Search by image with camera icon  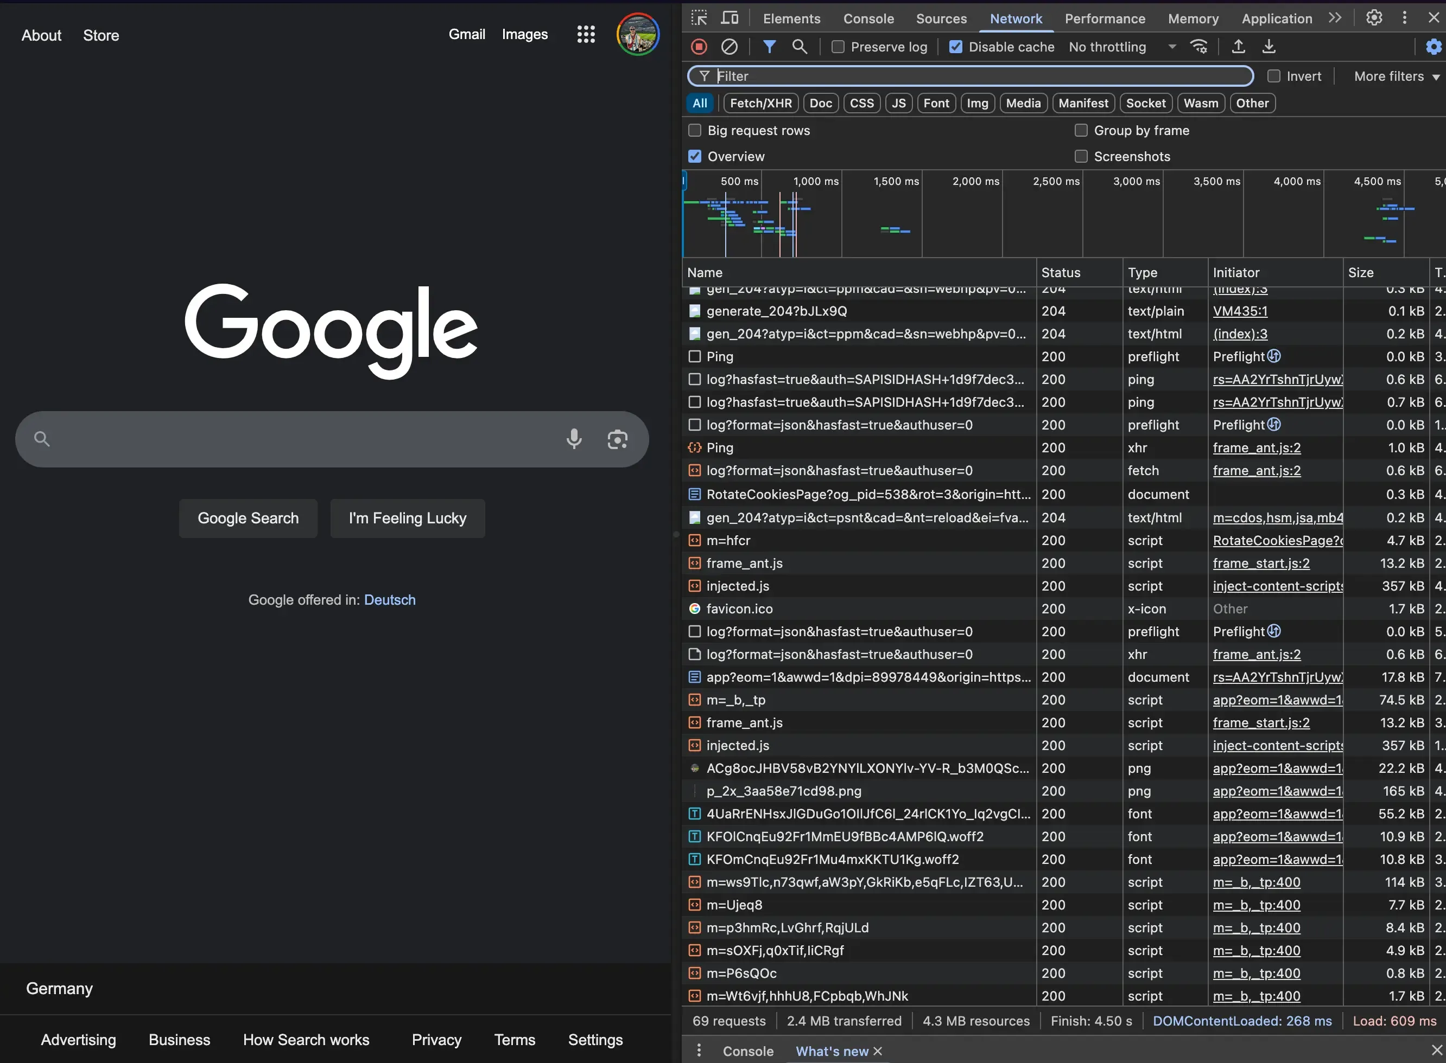coord(617,439)
